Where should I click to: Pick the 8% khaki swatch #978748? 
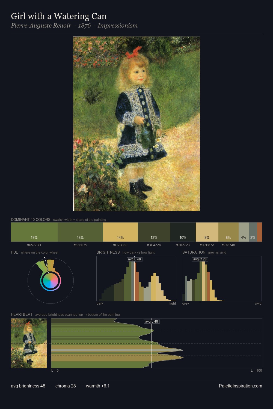click(229, 232)
